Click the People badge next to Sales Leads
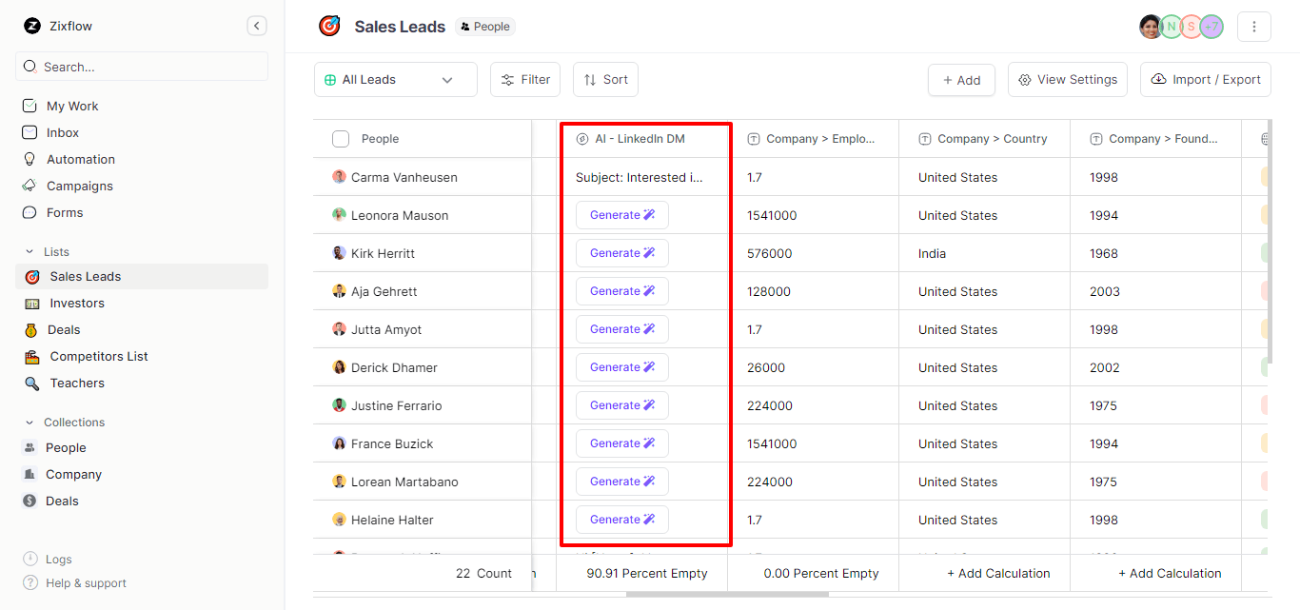This screenshot has width=1300, height=610. click(x=484, y=27)
